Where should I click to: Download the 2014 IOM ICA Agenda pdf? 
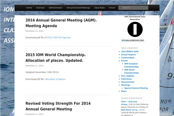[x=59, y=37]
